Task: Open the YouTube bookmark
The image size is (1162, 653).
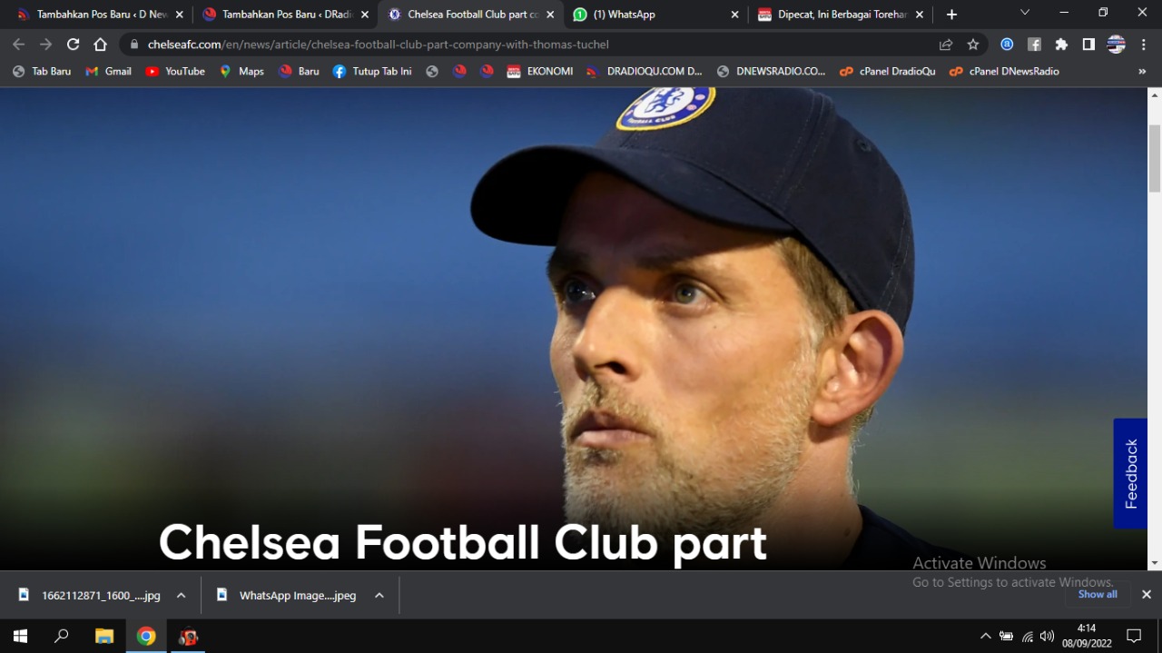Action: [x=175, y=72]
